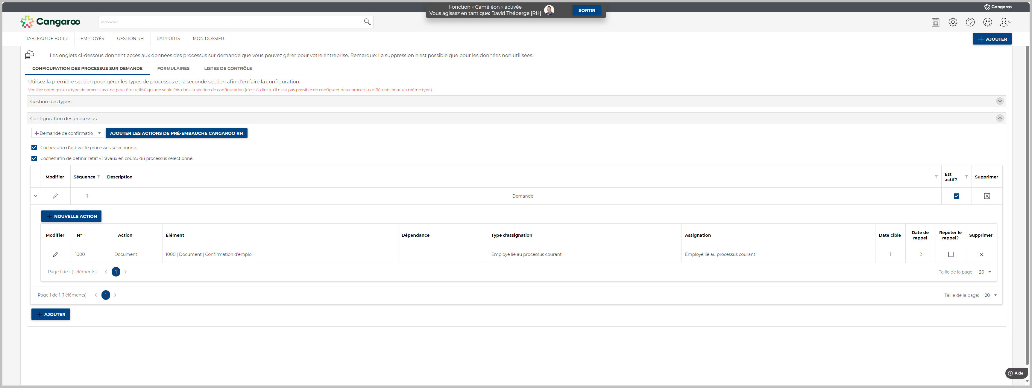Open Demande de confirmation process dropdown
Image resolution: width=1032 pixels, height=388 pixels.
point(67,133)
